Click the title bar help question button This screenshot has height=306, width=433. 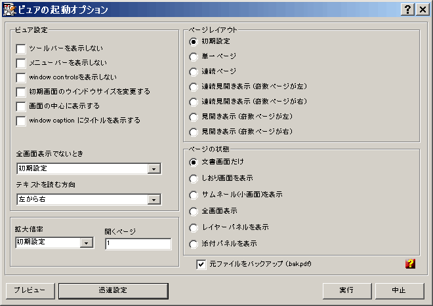tap(407, 9)
